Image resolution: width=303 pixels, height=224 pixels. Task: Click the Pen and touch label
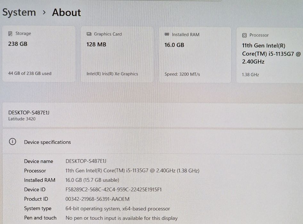pos(40,218)
